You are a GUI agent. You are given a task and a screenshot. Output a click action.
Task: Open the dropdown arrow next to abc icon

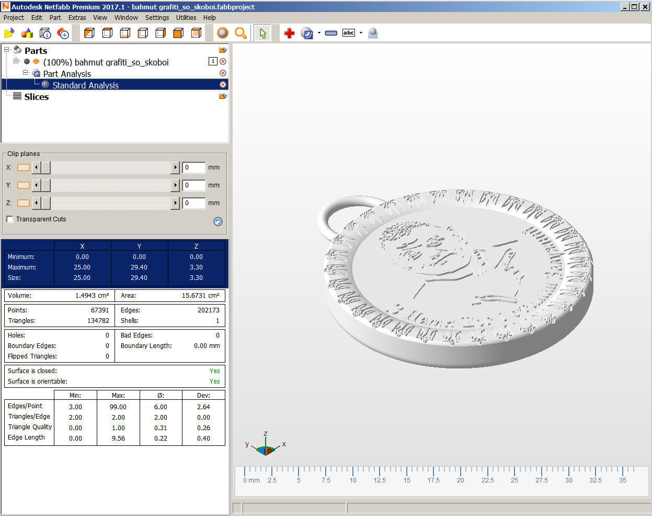click(361, 33)
